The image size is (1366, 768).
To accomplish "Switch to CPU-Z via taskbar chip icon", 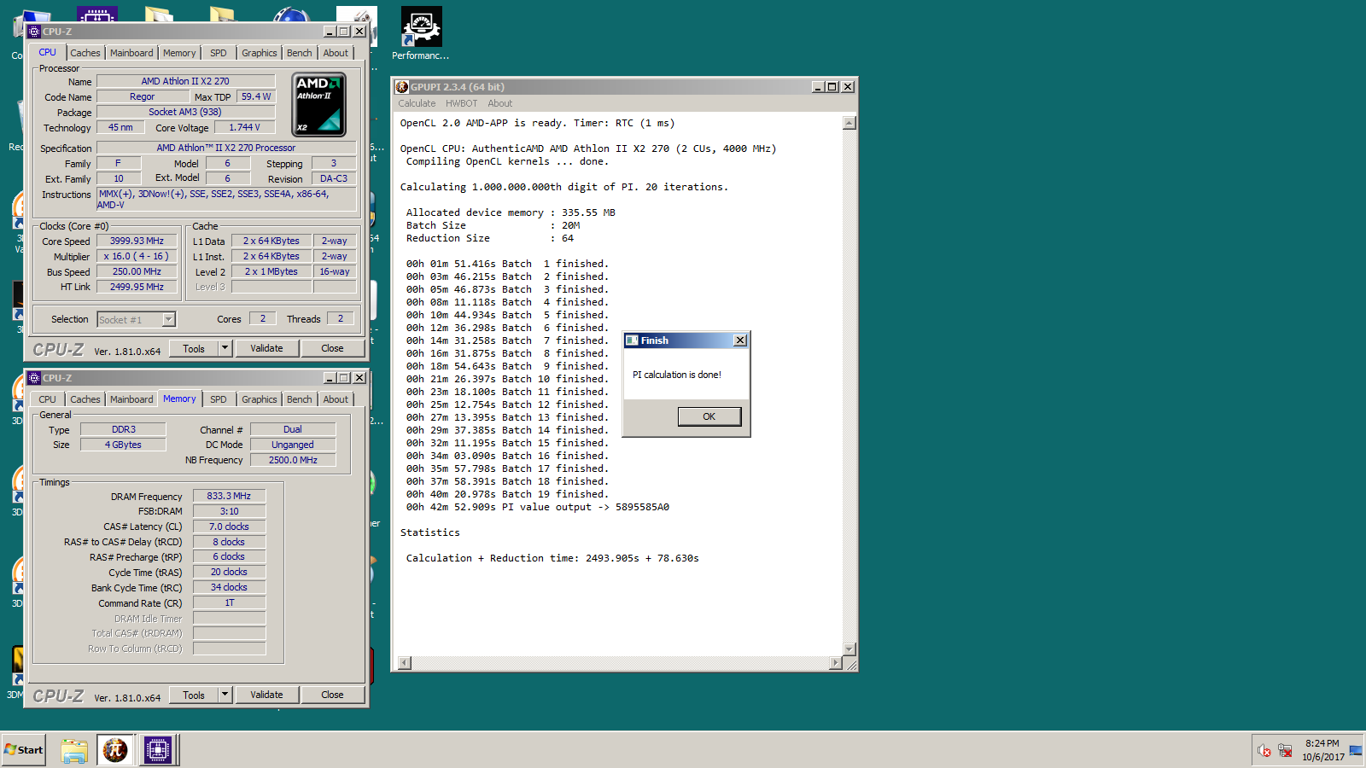I will [x=158, y=751].
